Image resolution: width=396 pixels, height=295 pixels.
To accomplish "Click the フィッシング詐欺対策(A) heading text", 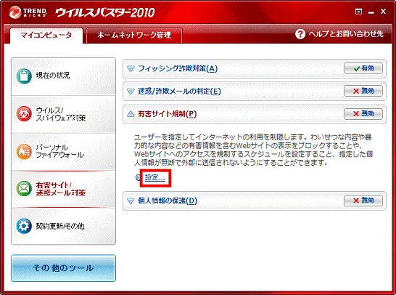I will tap(178, 68).
